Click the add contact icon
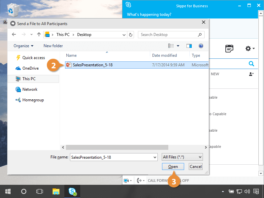This screenshot has width=264, height=198. click(251, 74)
